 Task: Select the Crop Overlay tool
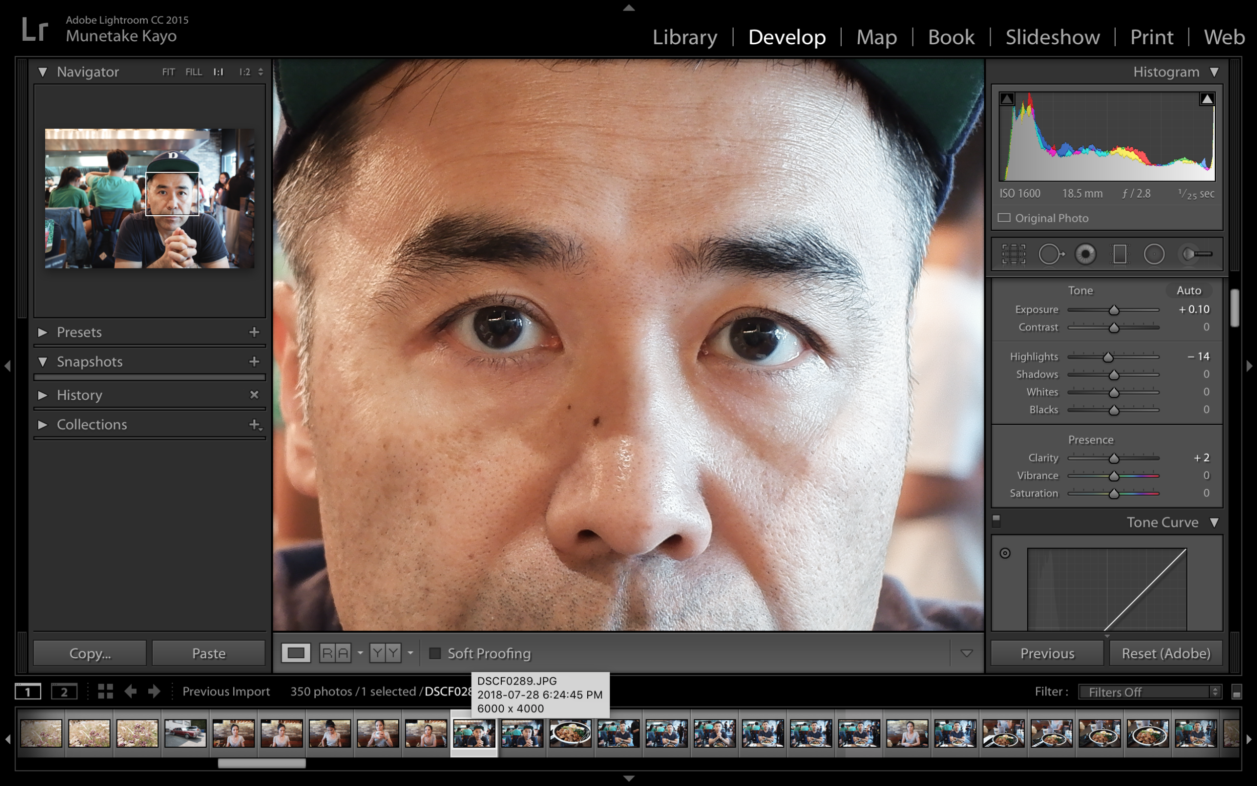tap(1013, 254)
